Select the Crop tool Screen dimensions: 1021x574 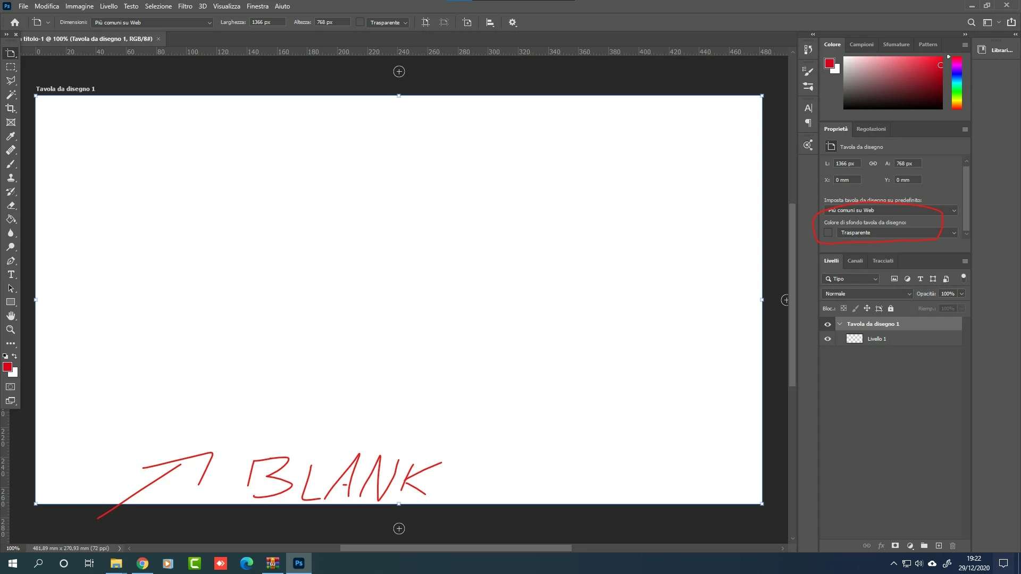(x=11, y=108)
